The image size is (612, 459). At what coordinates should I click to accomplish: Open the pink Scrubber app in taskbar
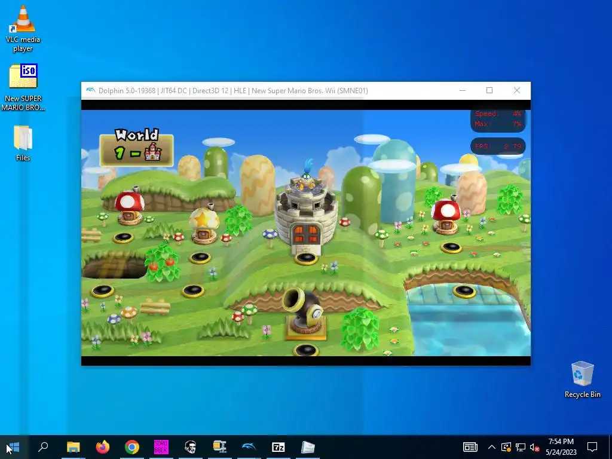(161, 447)
